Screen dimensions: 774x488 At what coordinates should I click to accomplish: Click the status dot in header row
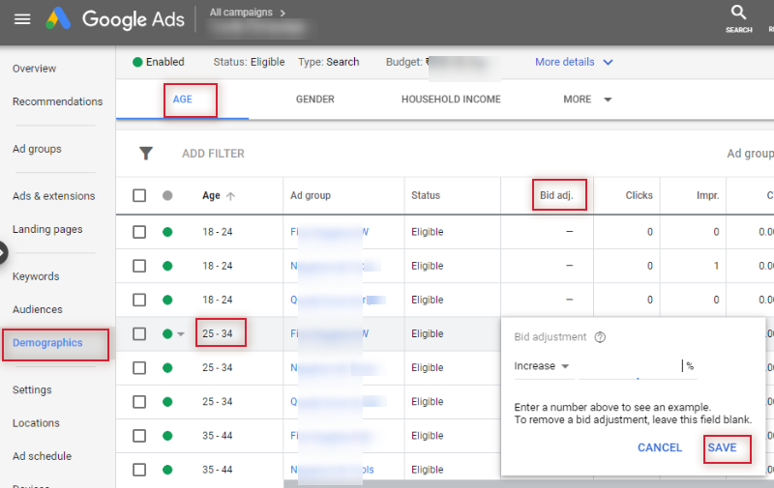tap(167, 196)
